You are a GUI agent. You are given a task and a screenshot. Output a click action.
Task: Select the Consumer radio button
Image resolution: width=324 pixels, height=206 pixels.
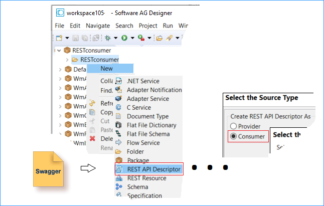pos(233,136)
